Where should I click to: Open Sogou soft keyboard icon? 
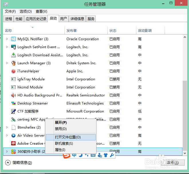(93, 155)
